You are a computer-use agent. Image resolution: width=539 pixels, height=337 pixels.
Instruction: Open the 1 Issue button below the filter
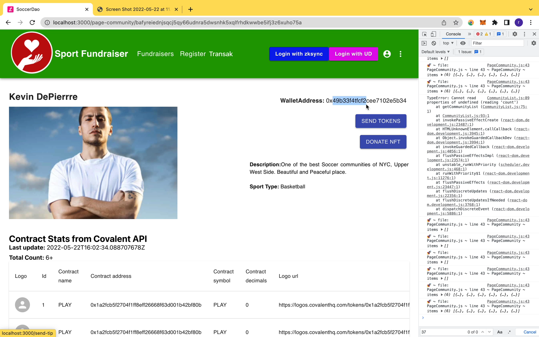coord(469,52)
